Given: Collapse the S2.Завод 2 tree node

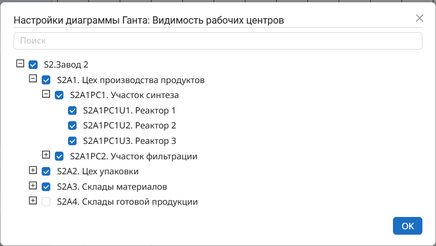Looking at the screenshot, I should tap(19, 64).
